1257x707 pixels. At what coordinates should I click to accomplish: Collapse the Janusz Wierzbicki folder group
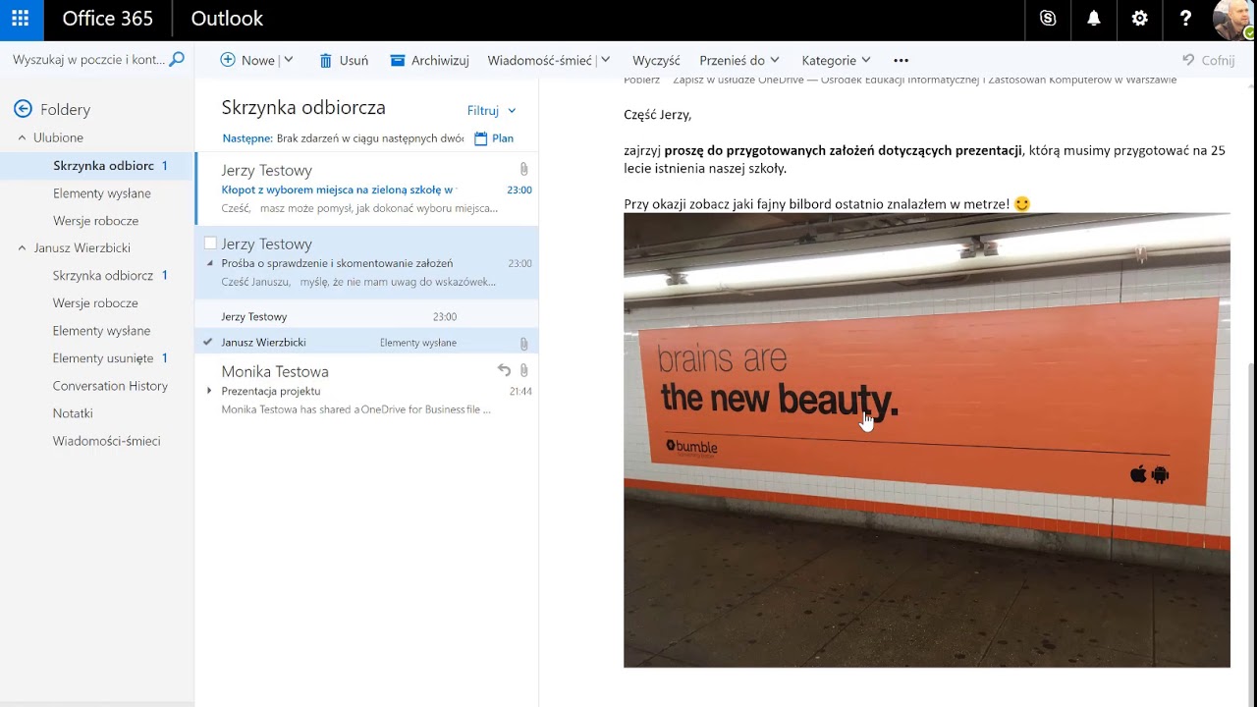22,247
